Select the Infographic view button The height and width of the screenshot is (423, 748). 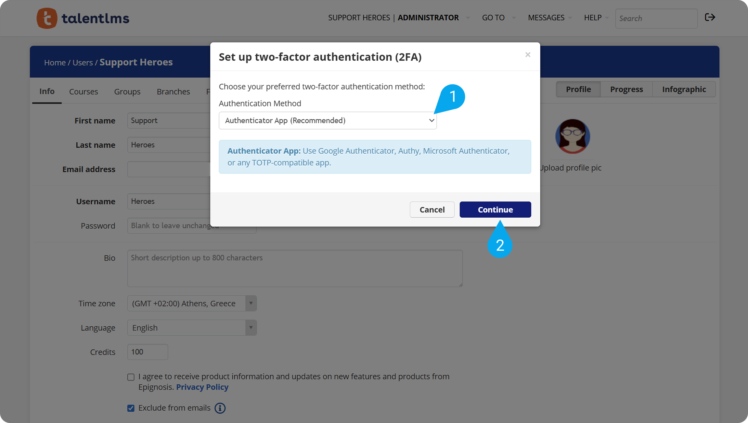[684, 90]
